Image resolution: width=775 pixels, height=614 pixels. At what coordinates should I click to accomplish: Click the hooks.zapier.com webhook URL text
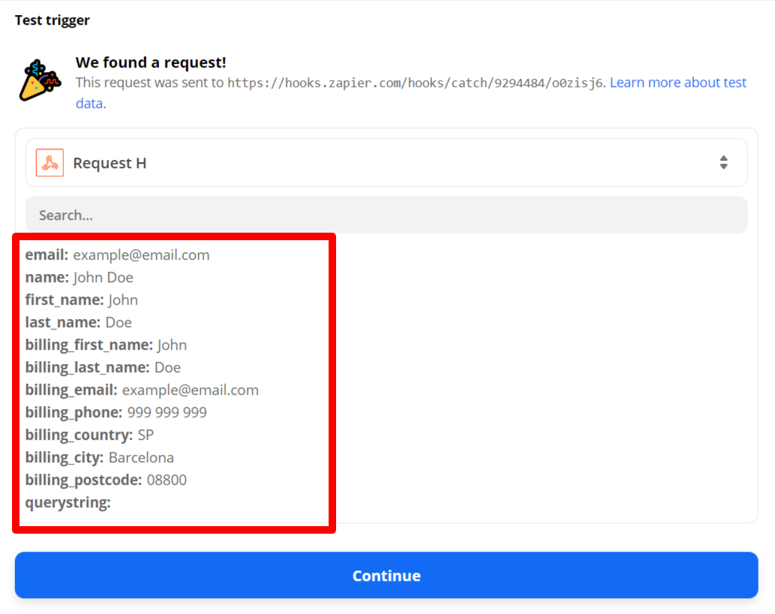click(415, 83)
